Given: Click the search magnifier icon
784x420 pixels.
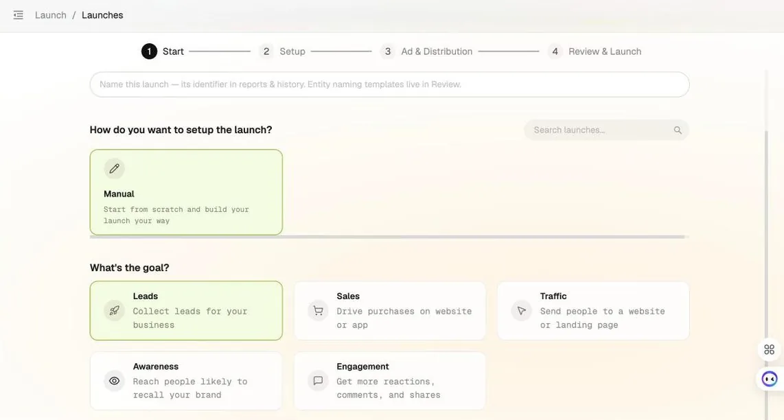Looking at the screenshot, I should pos(678,130).
